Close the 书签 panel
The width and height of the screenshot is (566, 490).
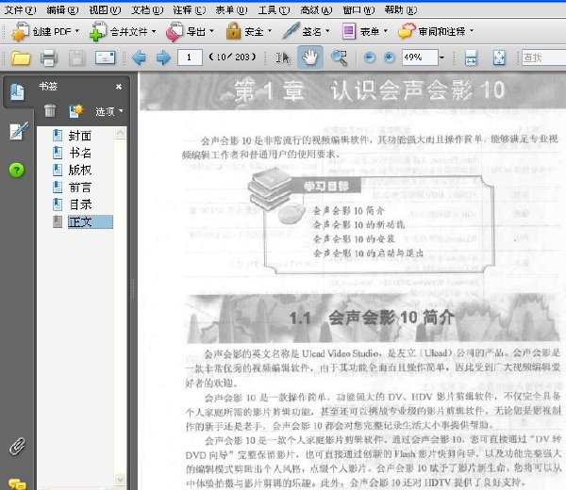[119, 87]
